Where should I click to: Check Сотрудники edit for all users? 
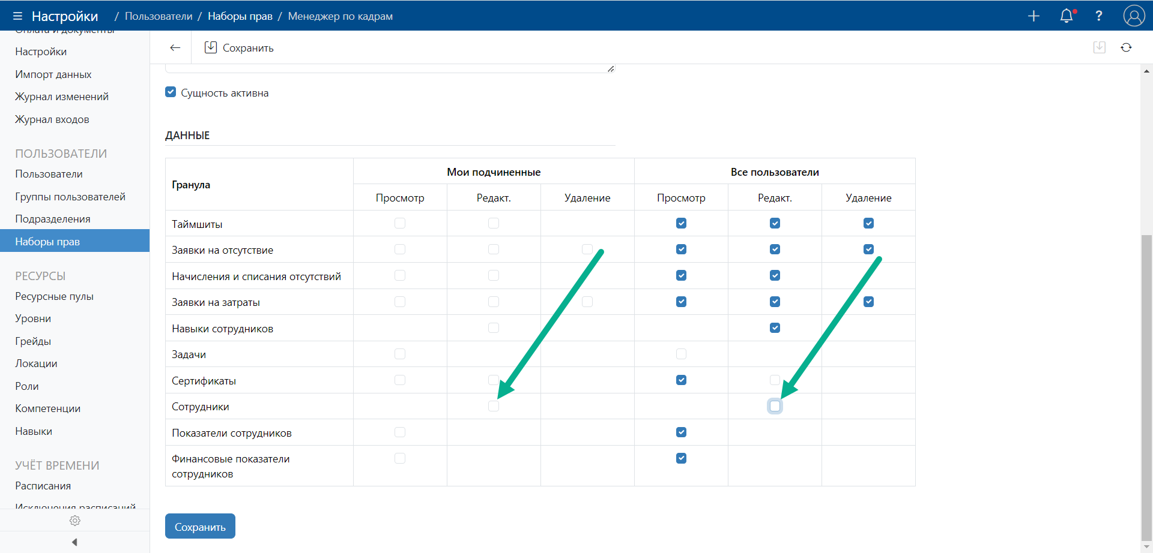tap(775, 406)
